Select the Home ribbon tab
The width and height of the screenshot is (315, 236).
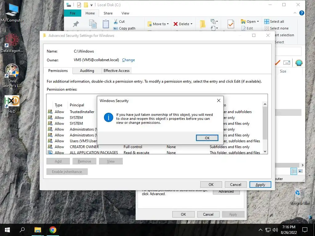(90, 13)
